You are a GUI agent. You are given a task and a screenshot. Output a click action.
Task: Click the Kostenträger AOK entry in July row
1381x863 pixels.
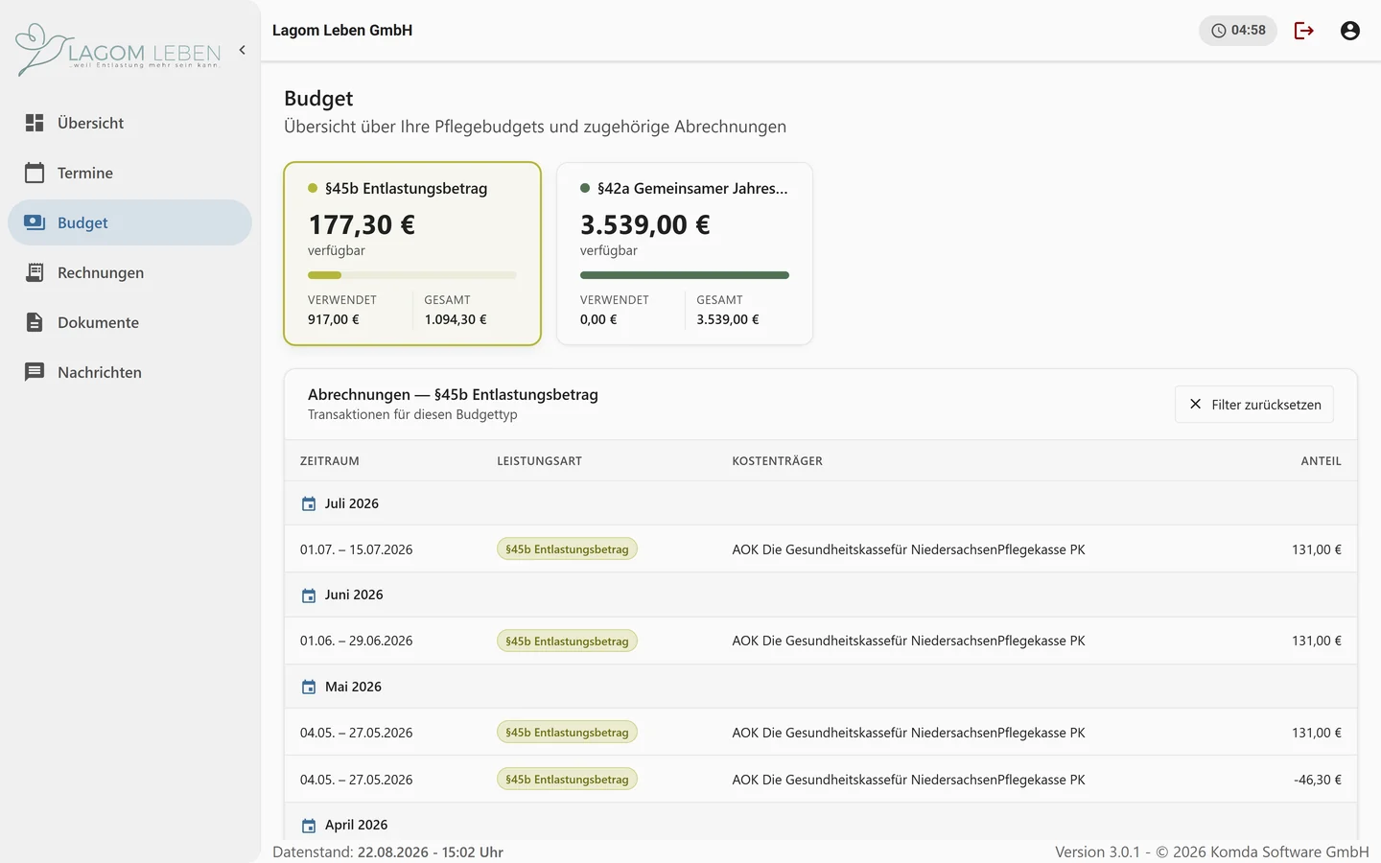coord(908,549)
